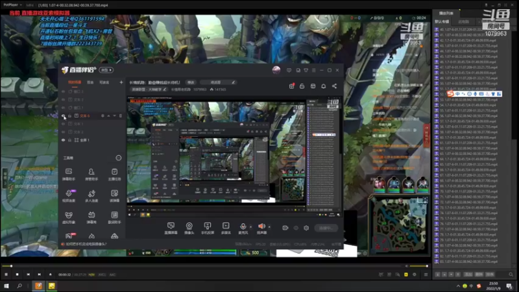This screenshot has height=292, width=519.
Task: Click the padlock icon in companion header
Action: click(302, 86)
